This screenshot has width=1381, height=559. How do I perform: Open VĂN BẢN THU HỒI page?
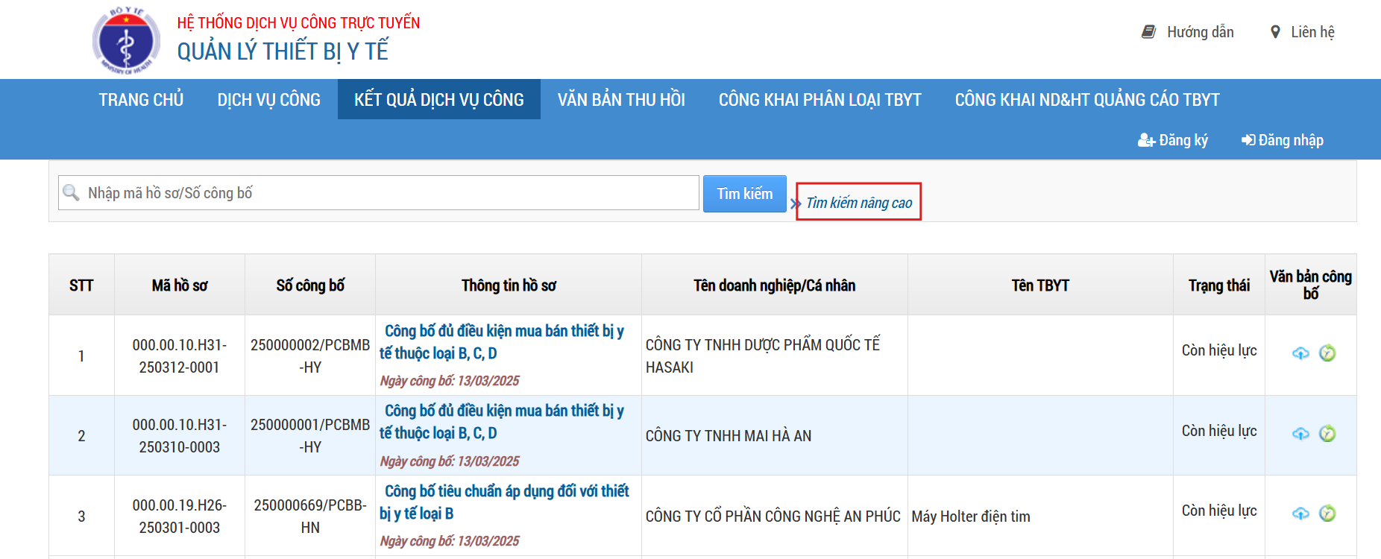point(621,100)
